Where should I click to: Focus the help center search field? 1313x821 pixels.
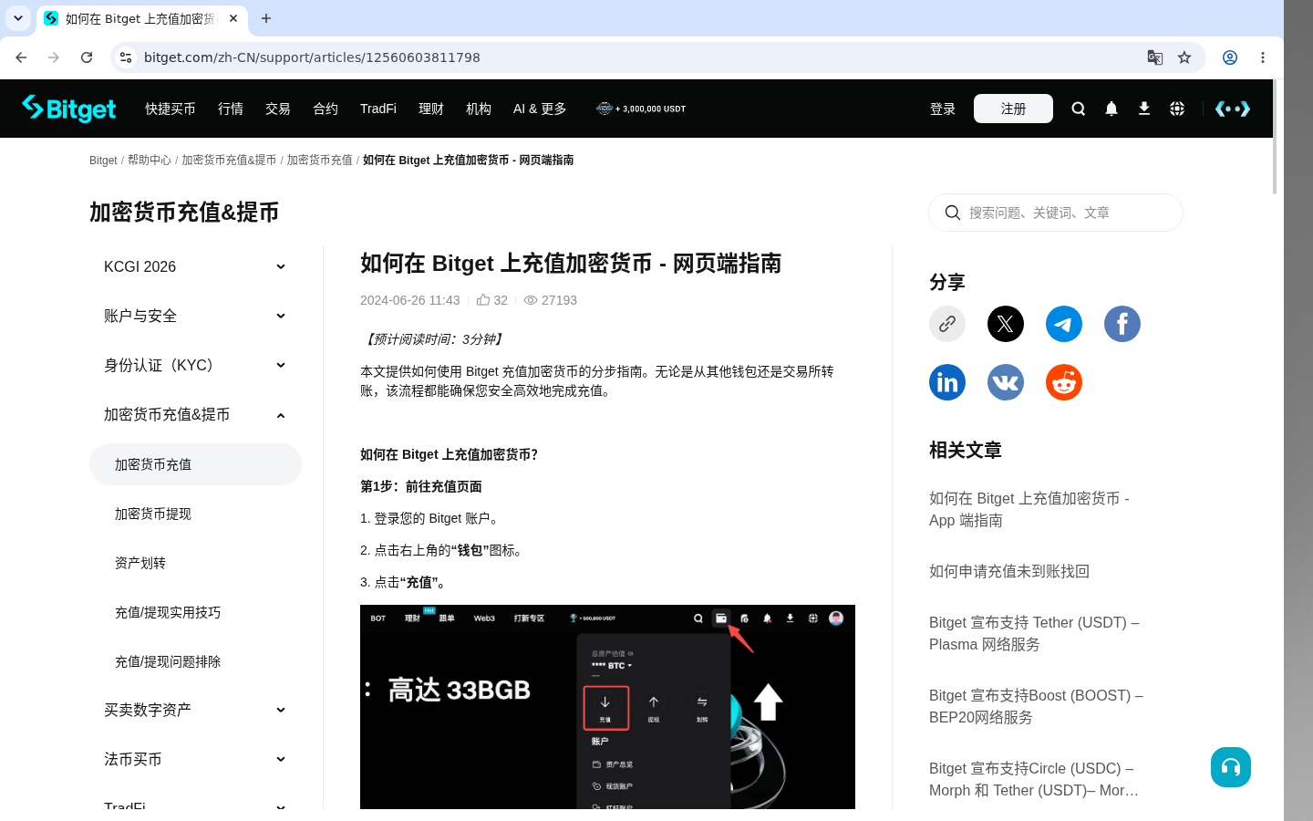1056,213
